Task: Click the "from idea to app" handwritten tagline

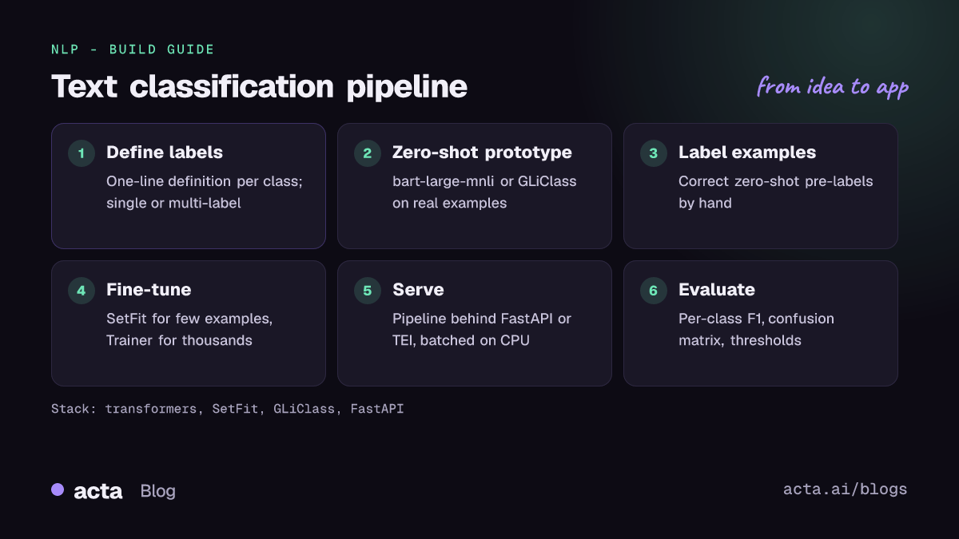Action: [833, 87]
